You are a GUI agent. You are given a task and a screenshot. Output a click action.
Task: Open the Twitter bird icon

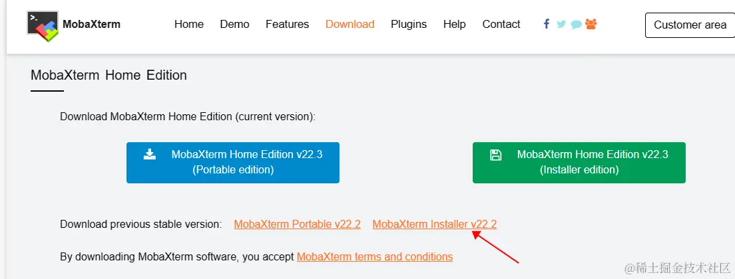[x=561, y=24]
